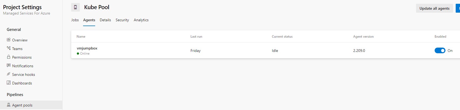Click the Kube Pool agent pool icon
460x110 pixels.
pyautogui.click(x=75, y=7)
